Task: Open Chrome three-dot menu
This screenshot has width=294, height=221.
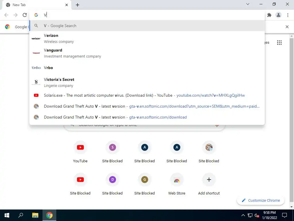Action: pyautogui.click(x=288, y=15)
